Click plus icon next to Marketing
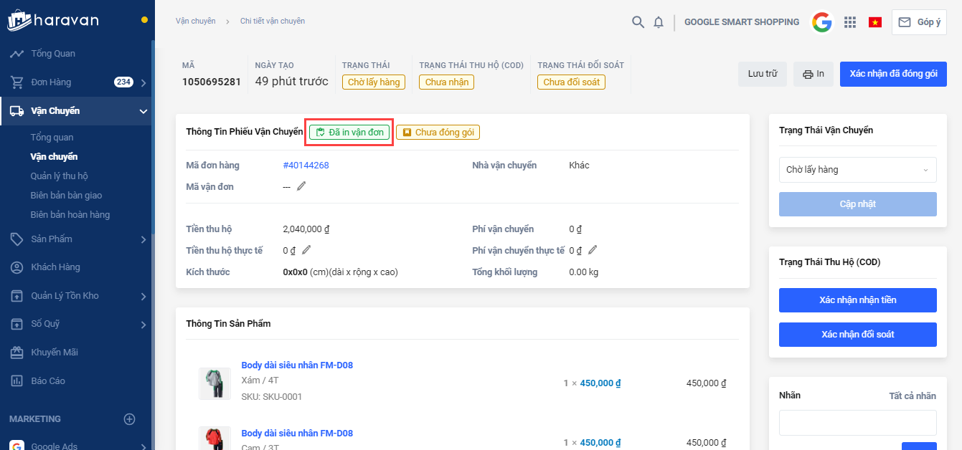 click(129, 419)
